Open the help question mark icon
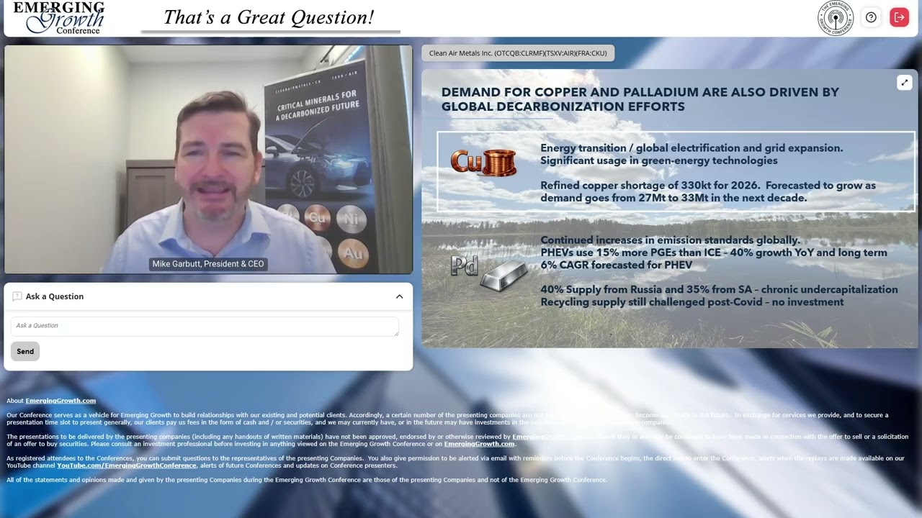Image resolution: width=922 pixels, height=518 pixels. 871,17
